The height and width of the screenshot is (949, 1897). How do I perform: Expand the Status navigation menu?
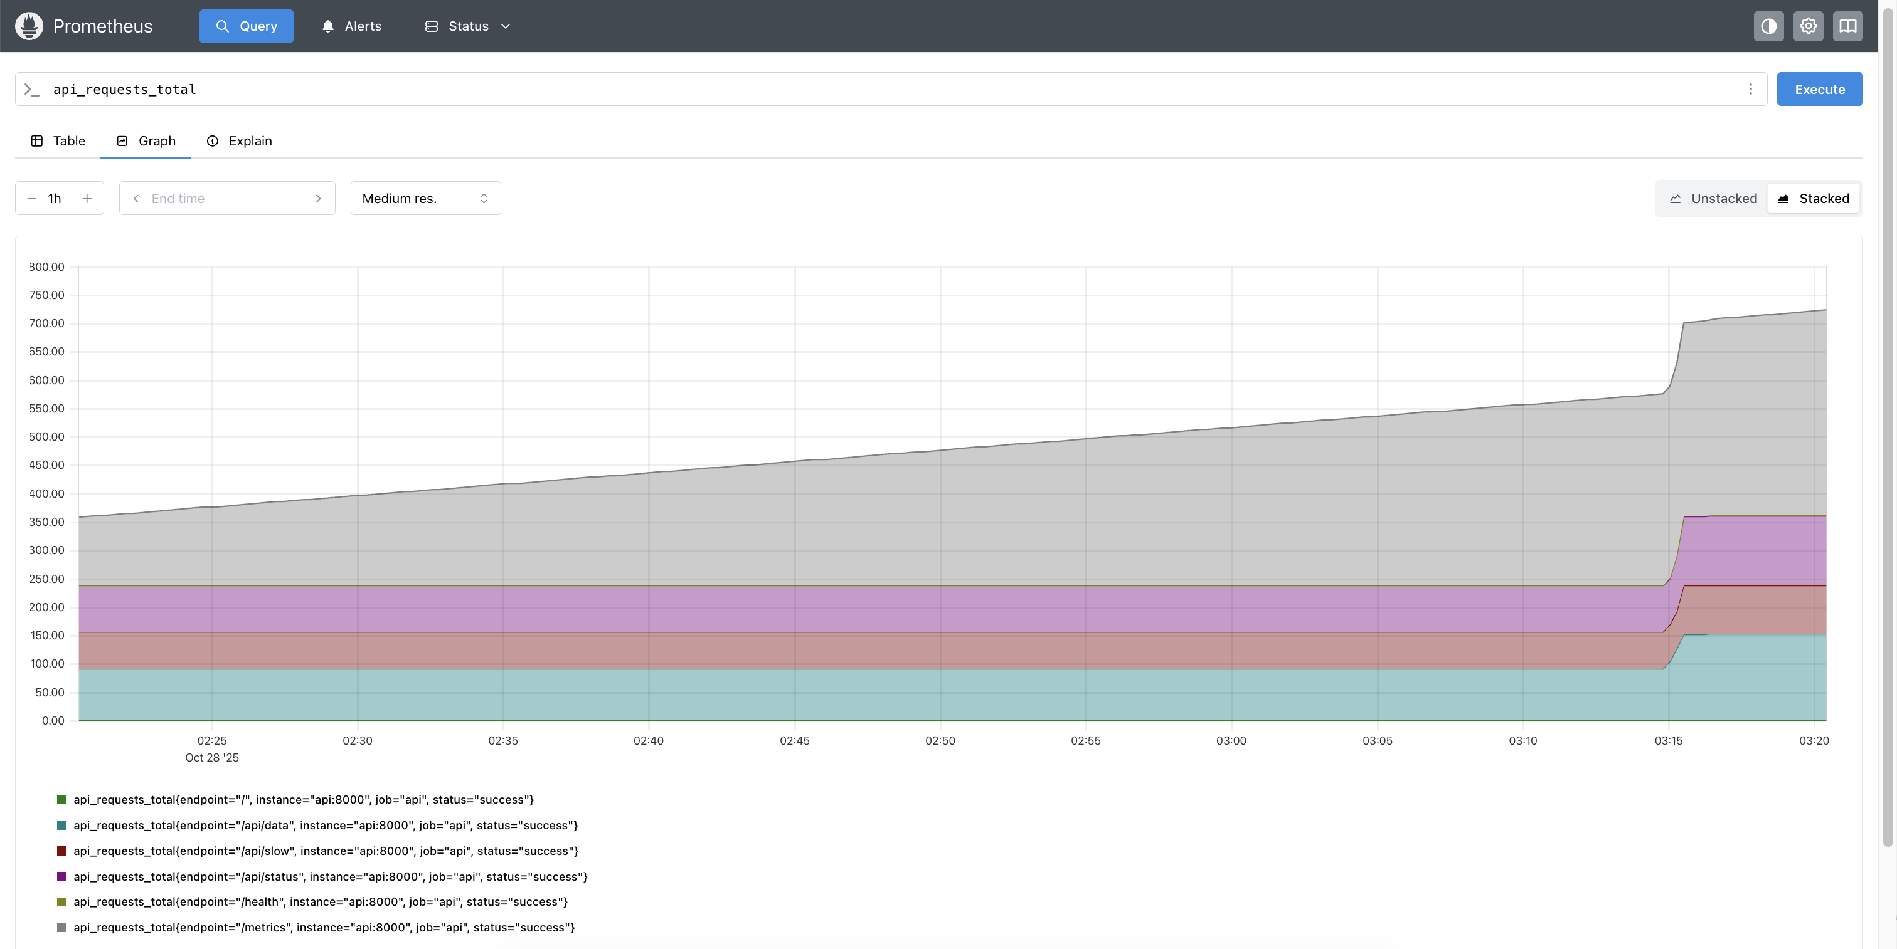[506, 26]
